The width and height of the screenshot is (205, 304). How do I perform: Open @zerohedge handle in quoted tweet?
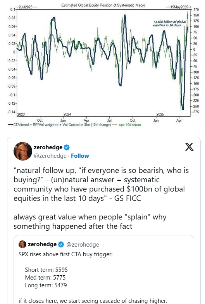(83, 245)
